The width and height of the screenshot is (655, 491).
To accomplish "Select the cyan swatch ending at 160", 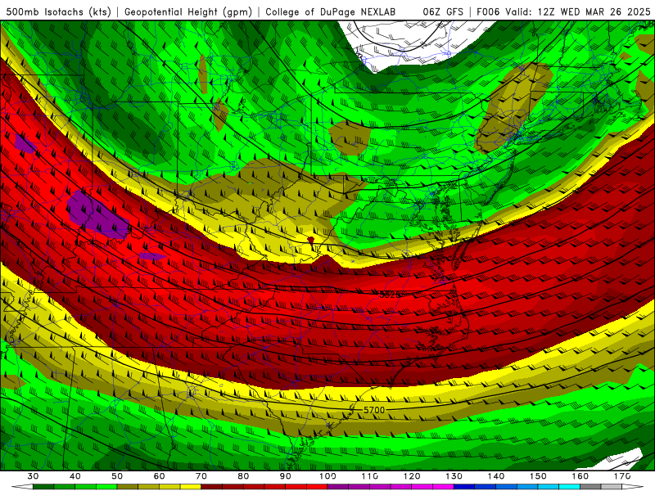I will point(569,487).
